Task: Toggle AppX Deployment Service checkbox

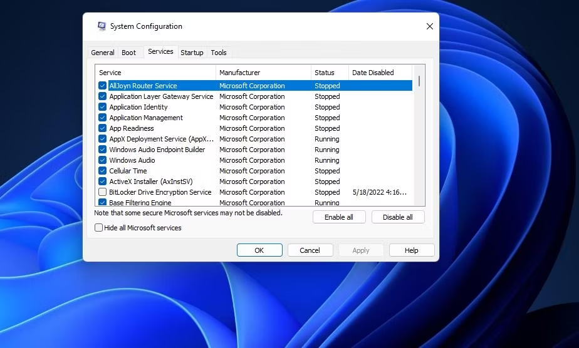Action: pyautogui.click(x=102, y=139)
